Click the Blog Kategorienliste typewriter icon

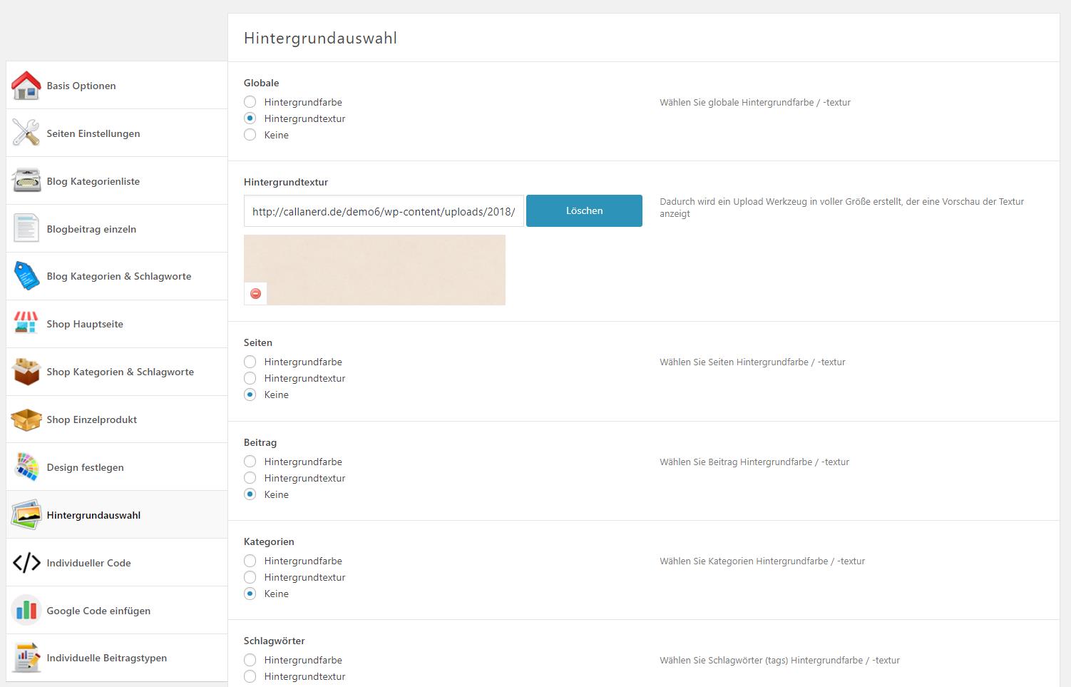click(x=26, y=181)
